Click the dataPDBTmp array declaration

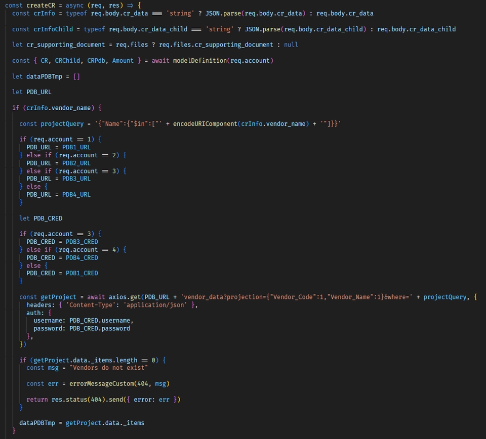[46, 76]
